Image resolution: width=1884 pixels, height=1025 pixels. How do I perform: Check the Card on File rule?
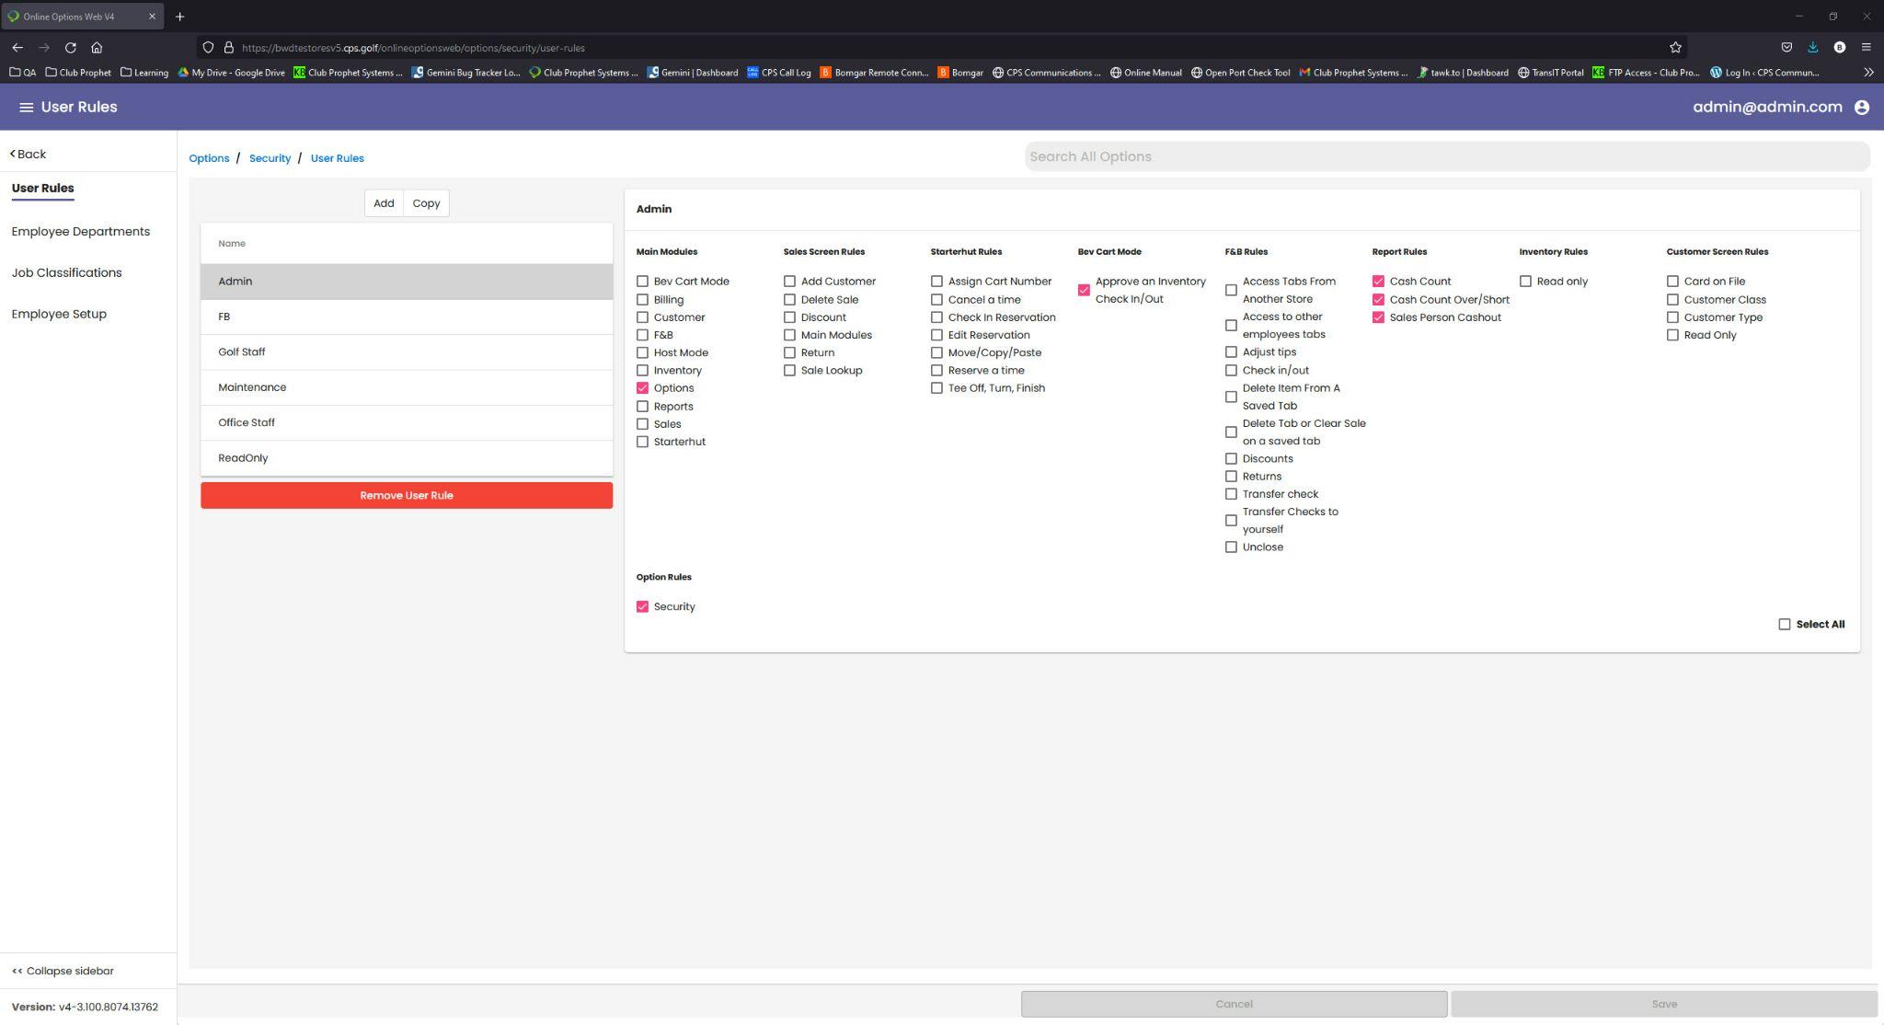(x=1672, y=282)
